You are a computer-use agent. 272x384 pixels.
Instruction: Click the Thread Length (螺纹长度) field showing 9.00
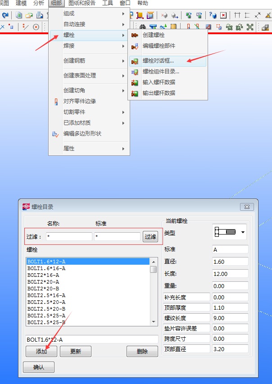230,318
